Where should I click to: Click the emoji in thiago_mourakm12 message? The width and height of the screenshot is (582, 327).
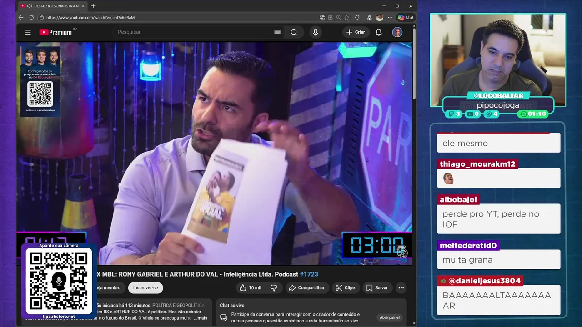point(448,178)
